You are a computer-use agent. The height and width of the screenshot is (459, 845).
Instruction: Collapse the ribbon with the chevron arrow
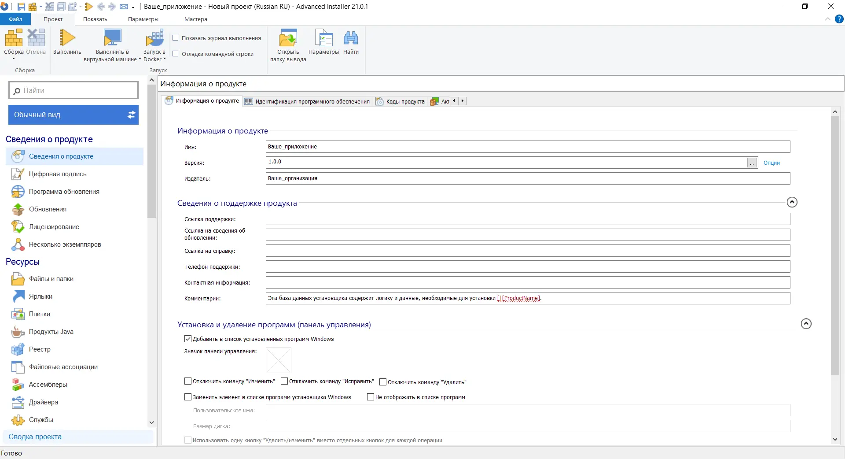pyautogui.click(x=828, y=19)
